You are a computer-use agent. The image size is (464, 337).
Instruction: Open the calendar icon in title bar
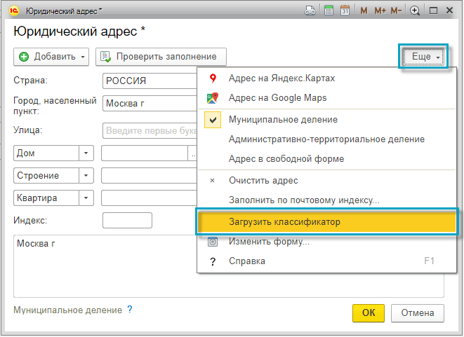pos(345,11)
